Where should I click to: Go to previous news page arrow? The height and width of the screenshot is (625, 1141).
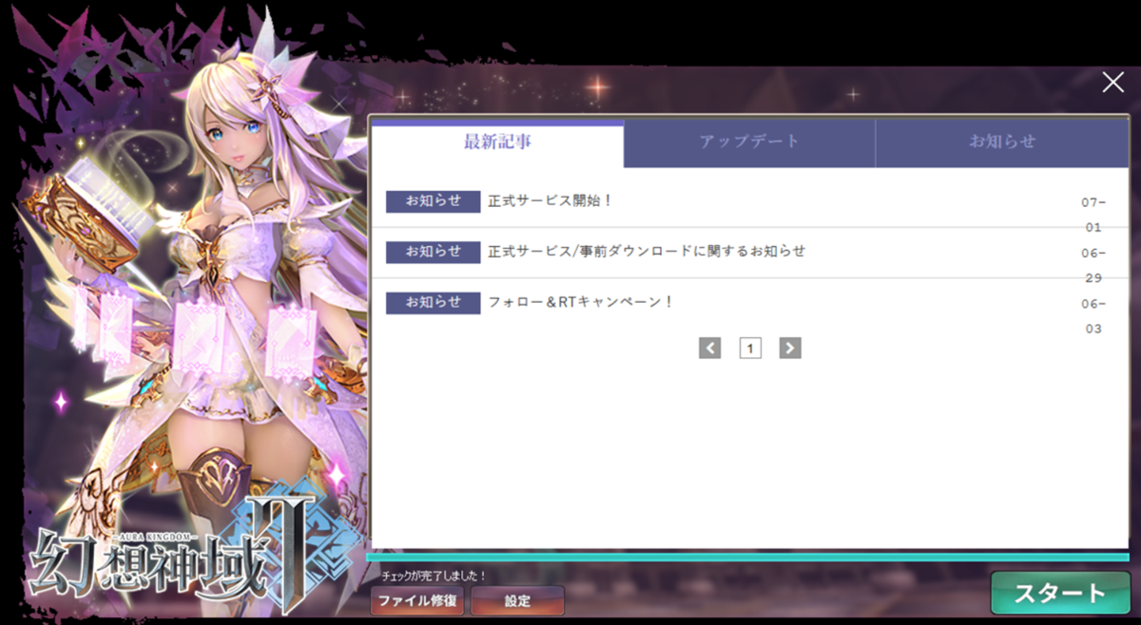[709, 348]
